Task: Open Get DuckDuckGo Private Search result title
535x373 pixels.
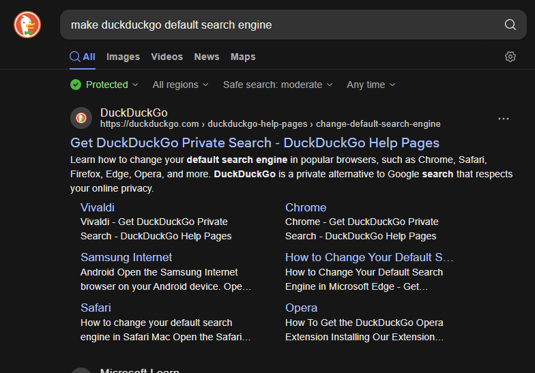Action: click(255, 143)
